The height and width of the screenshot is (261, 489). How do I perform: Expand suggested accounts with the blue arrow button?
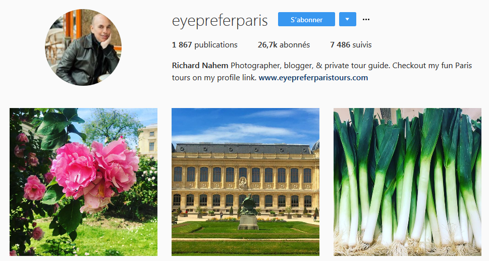coord(347,19)
